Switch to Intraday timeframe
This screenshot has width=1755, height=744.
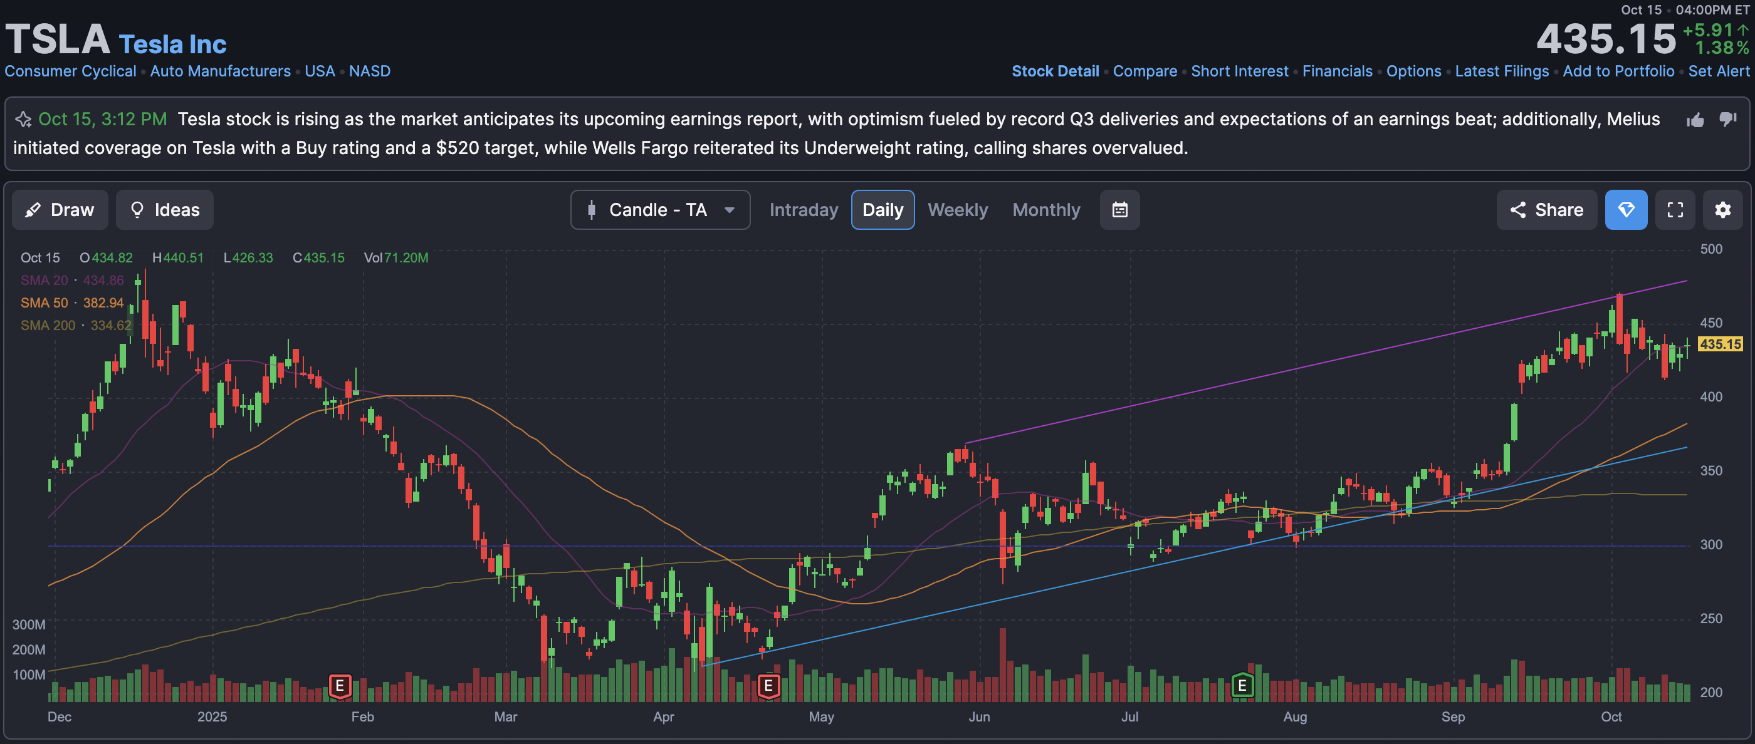(804, 210)
